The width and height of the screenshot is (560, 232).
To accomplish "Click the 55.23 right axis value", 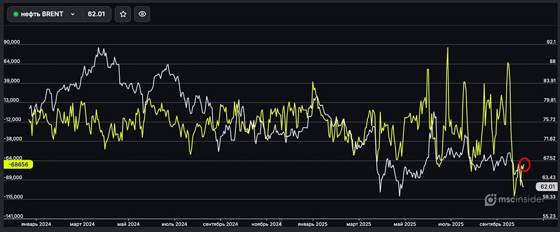I will pos(550,216).
